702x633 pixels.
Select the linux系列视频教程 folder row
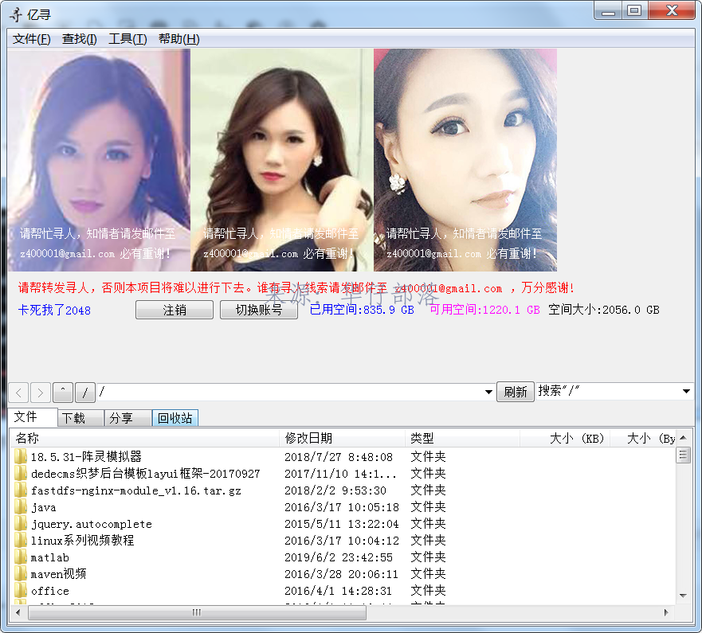[83, 541]
